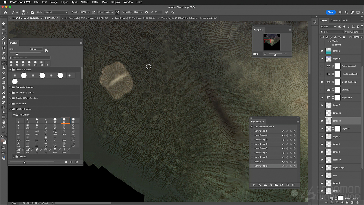Click the Navigator zoom slider
The image size is (364, 205).
pyautogui.click(x=275, y=54)
